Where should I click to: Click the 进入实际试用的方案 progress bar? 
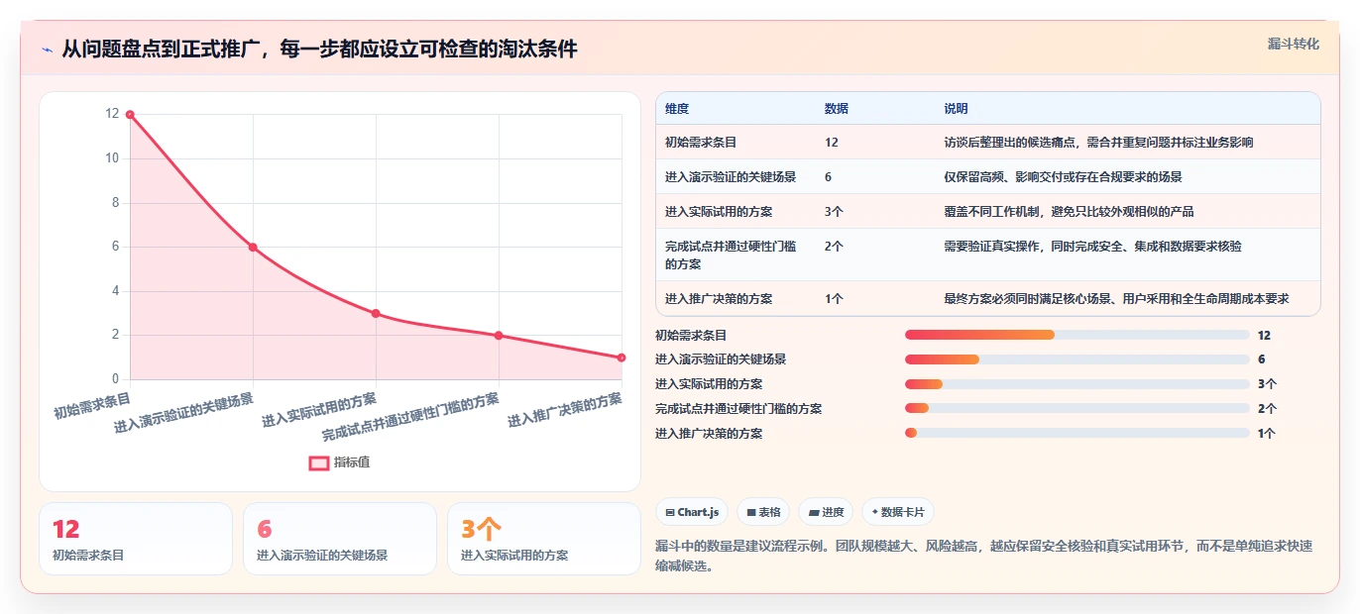pyautogui.click(x=1077, y=384)
